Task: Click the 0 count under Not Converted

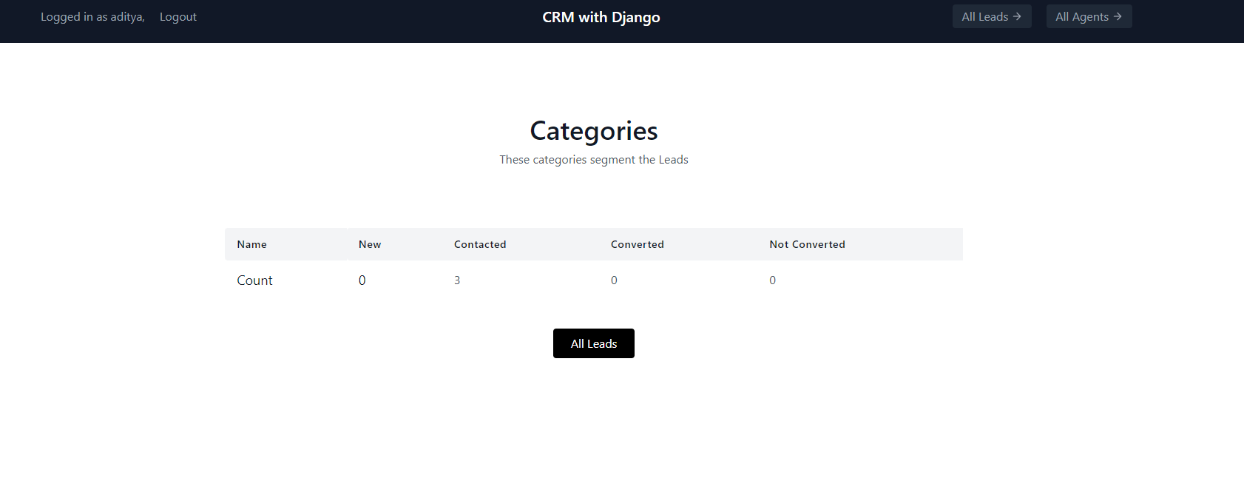Action: coord(772,280)
